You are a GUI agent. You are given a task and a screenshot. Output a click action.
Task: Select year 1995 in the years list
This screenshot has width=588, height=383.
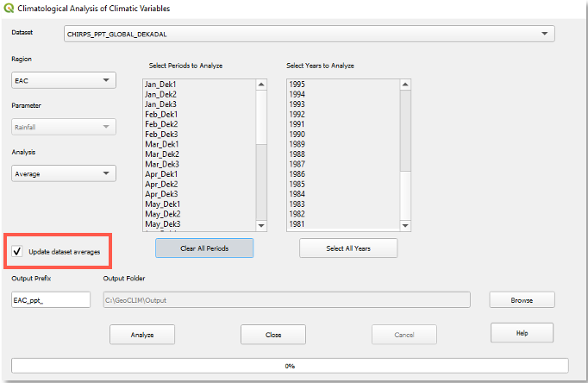click(x=297, y=85)
